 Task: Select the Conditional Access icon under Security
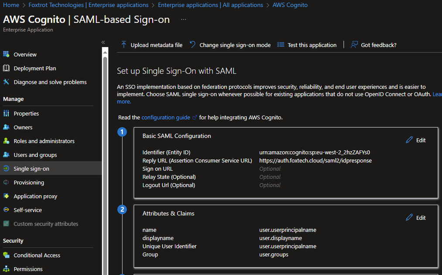[6, 255]
